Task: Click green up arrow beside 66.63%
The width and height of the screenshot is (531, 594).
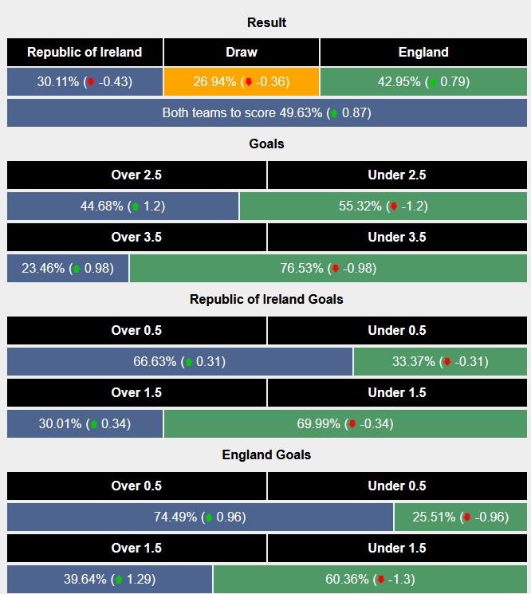Action: tap(189, 362)
